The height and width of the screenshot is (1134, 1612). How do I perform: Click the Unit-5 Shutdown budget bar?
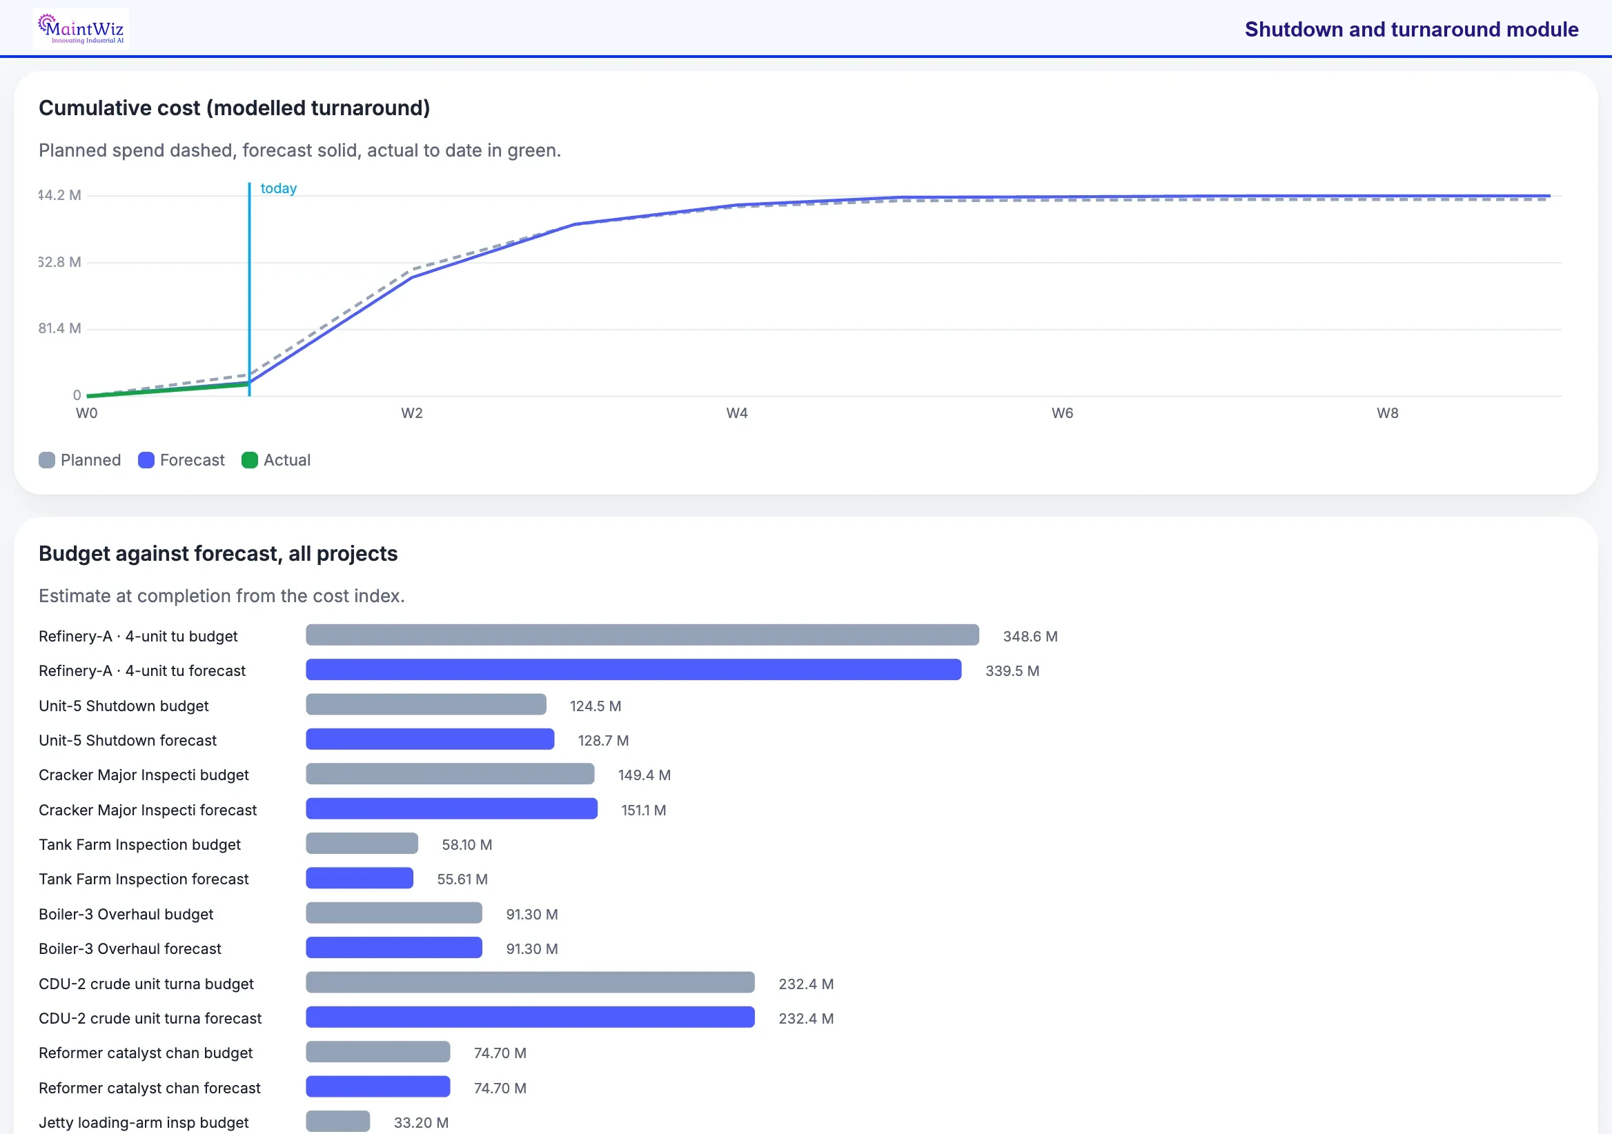(426, 704)
